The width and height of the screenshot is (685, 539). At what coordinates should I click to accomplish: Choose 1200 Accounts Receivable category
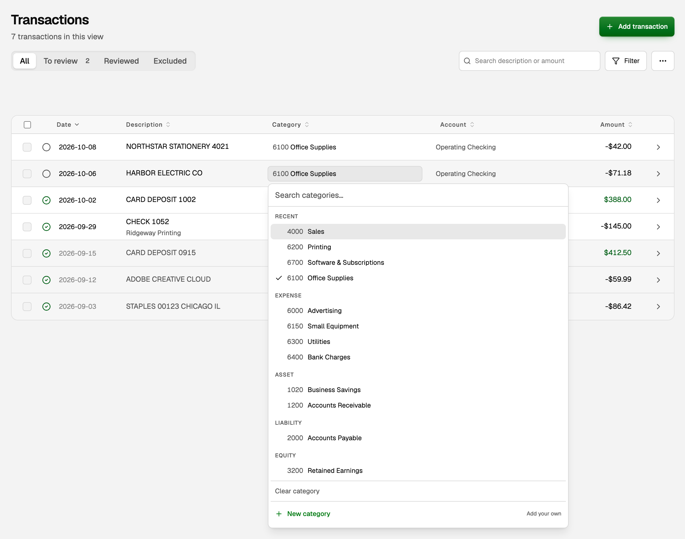coord(418,405)
